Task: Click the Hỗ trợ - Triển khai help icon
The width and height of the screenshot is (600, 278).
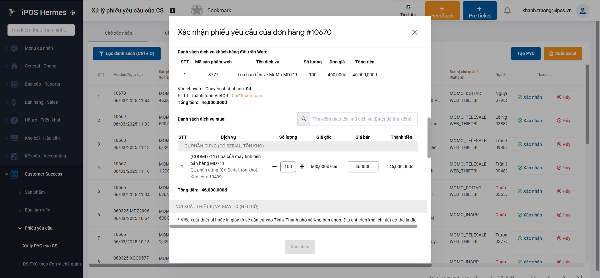Action: tap(14, 120)
